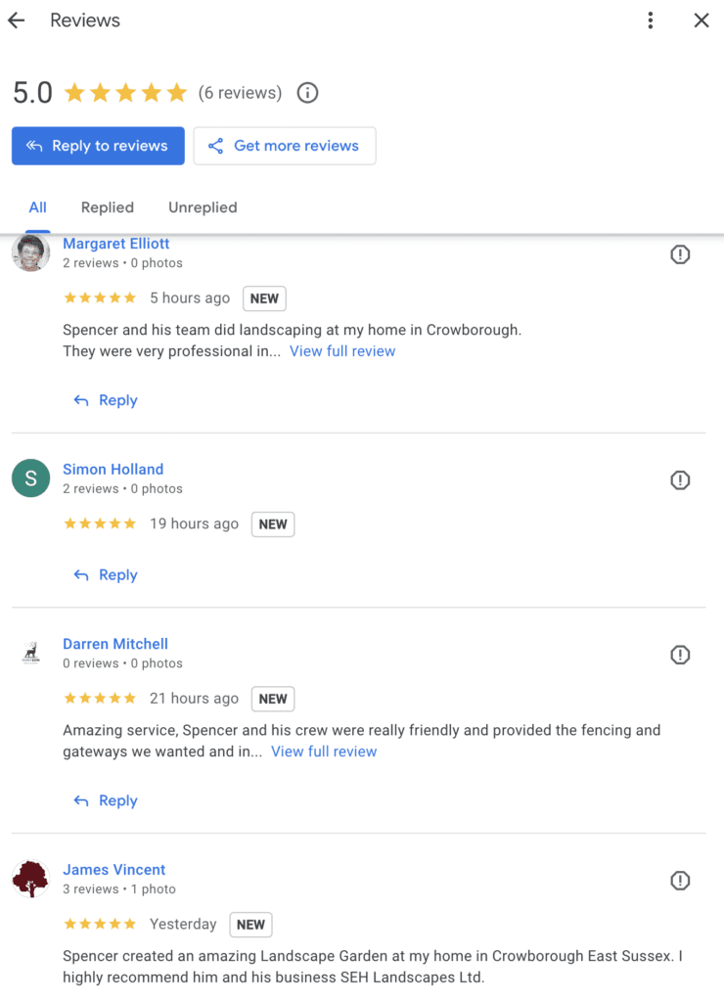The height and width of the screenshot is (1002, 724).
Task: Switch to the Replied tab
Action: coord(107,207)
